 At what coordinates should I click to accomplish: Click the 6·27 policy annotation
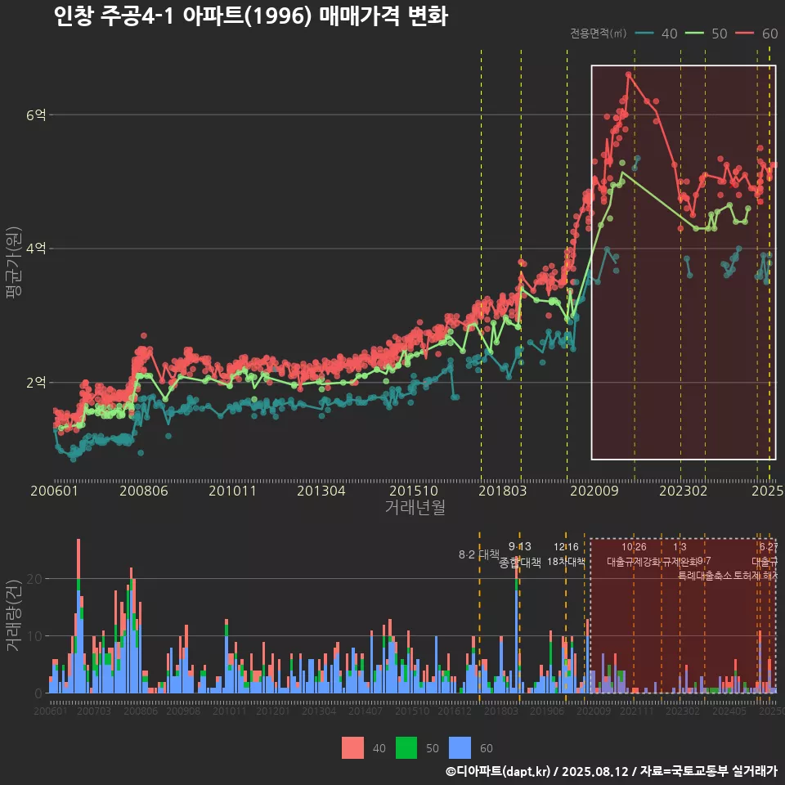point(769,547)
